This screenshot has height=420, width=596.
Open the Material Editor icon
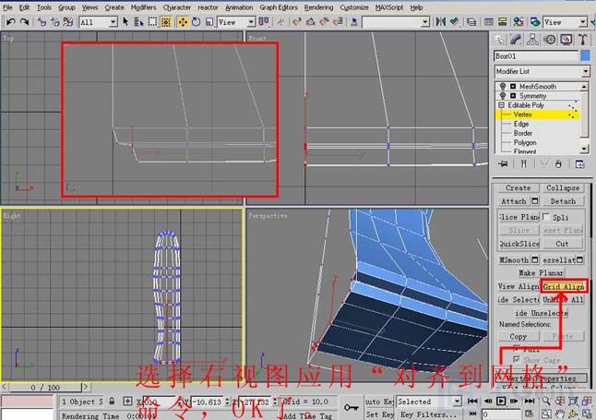pos(519,22)
